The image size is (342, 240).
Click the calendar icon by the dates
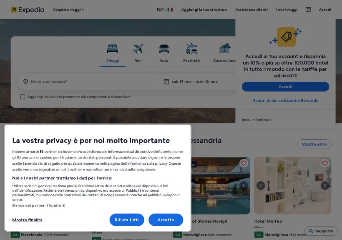(166, 82)
